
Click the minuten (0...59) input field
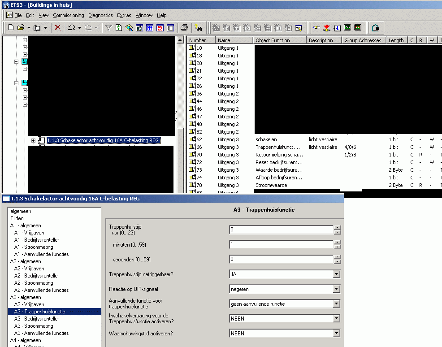tap(282, 244)
